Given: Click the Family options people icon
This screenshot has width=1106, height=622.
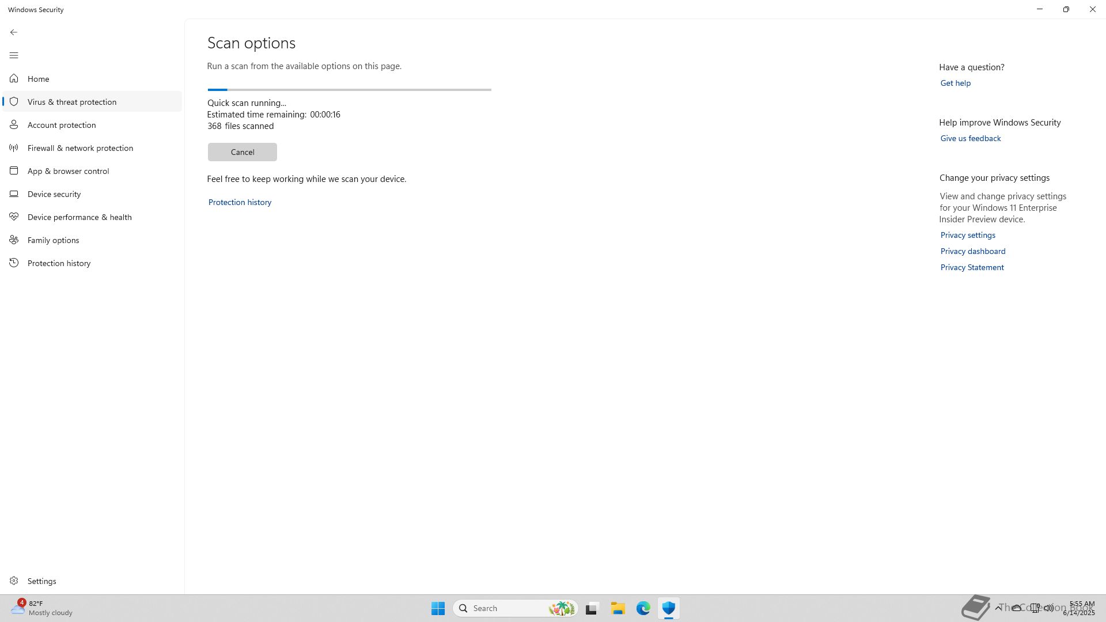Looking at the screenshot, I should (x=14, y=240).
